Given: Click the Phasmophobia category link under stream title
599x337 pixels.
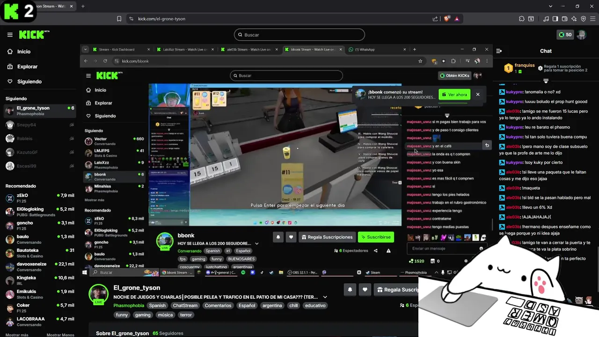Looking at the screenshot, I should pyautogui.click(x=129, y=305).
